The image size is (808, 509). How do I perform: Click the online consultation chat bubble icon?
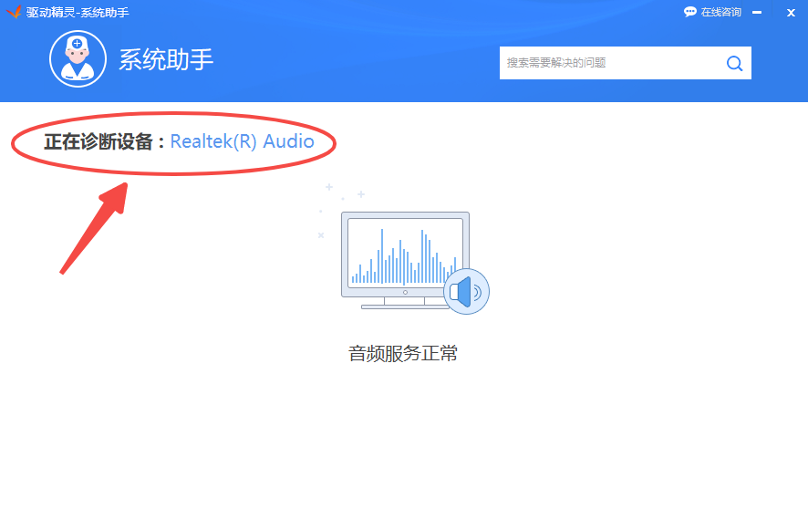coord(690,12)
